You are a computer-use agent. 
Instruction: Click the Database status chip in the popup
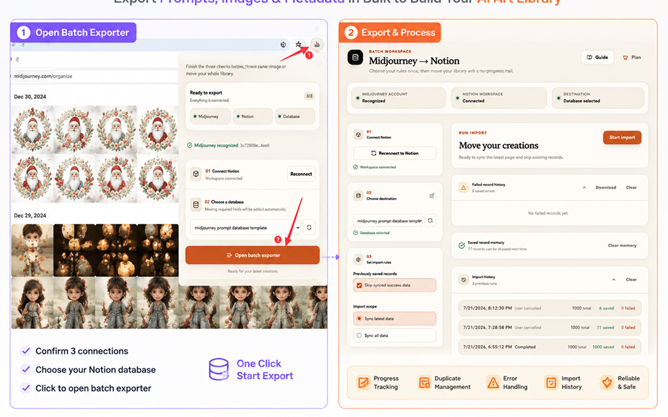tap(295, 117)
